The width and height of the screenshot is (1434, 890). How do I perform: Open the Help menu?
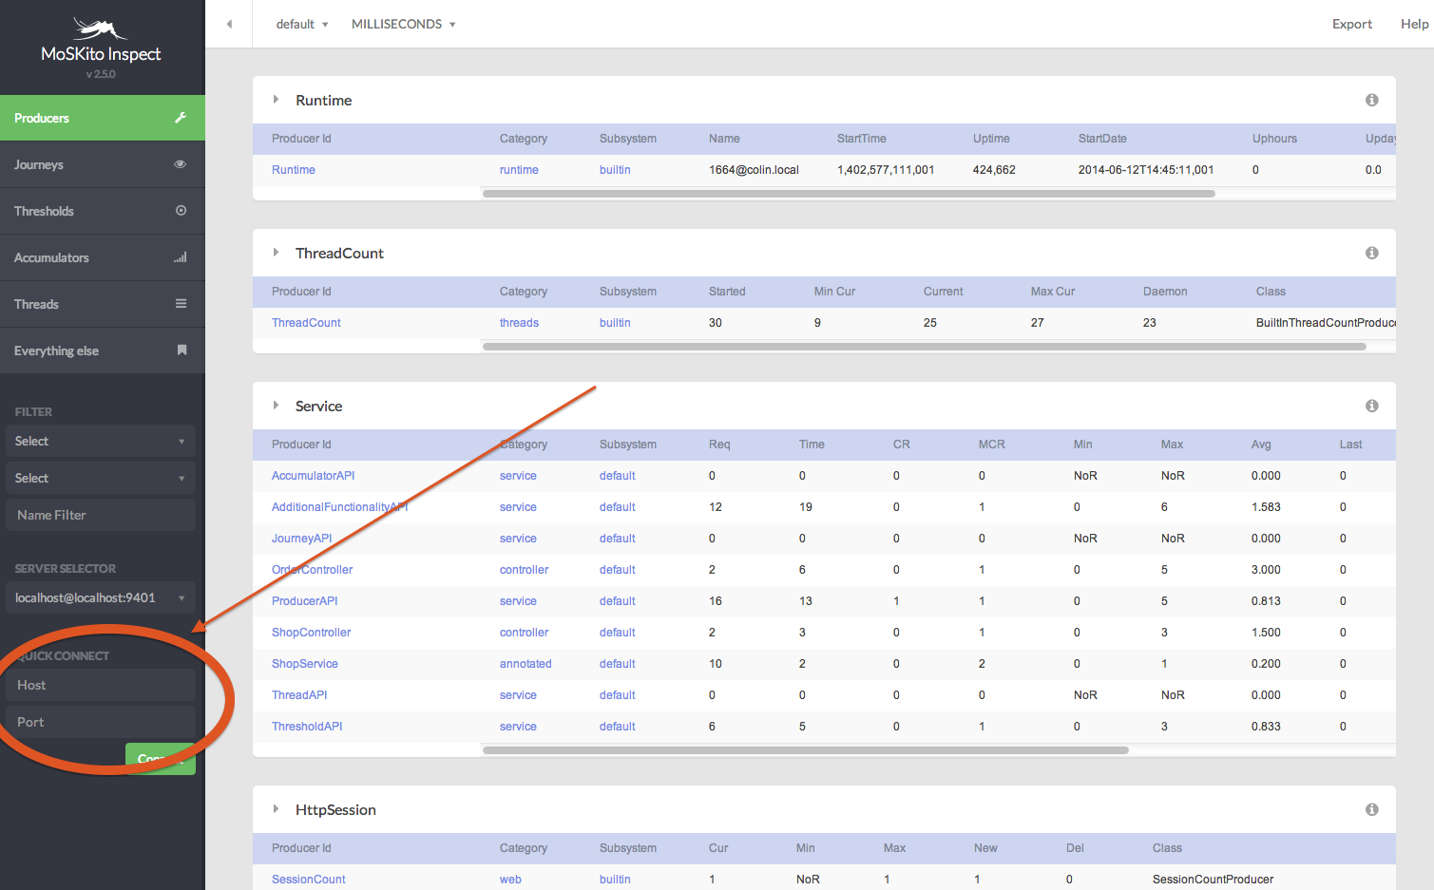coord(1414,24)
